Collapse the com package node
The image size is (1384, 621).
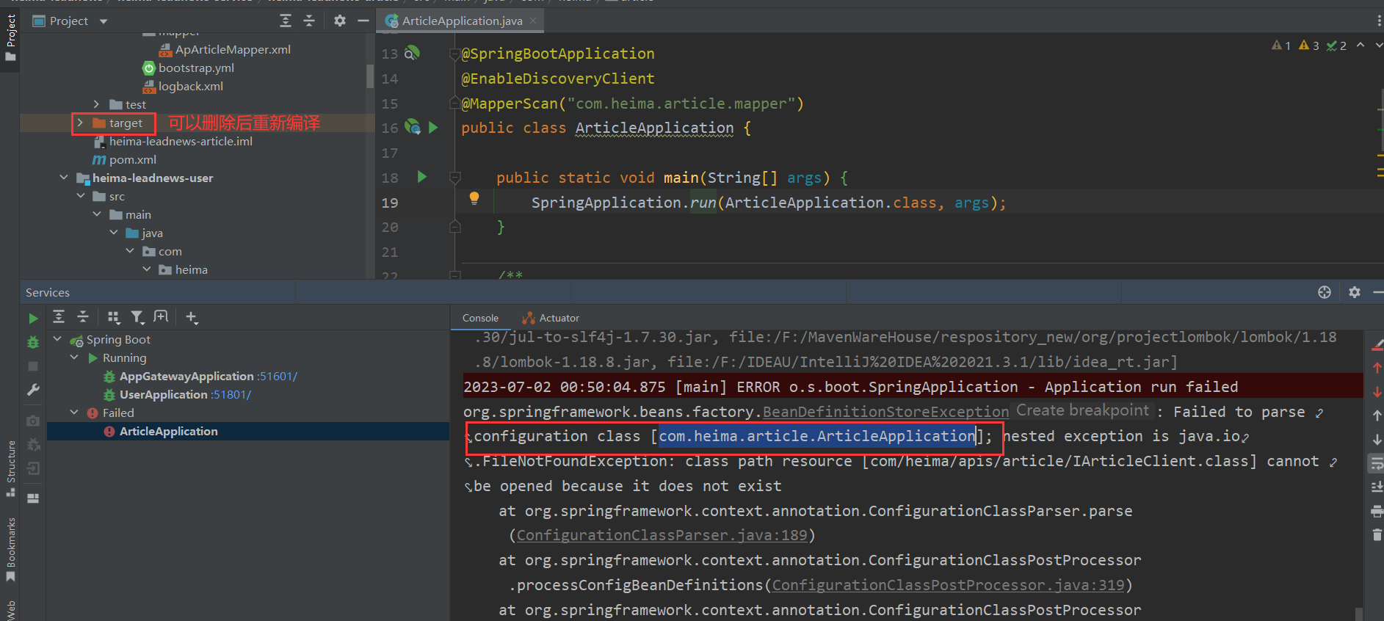coord(130,251)
